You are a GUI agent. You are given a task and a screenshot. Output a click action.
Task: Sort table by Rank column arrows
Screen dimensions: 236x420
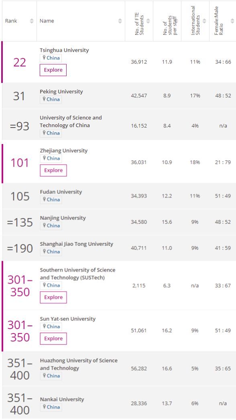coord(32,21)
